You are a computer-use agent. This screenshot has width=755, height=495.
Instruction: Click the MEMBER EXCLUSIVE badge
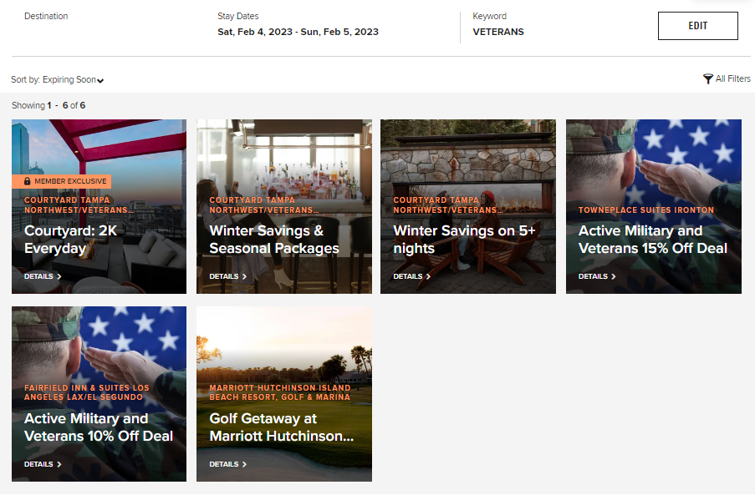tap(63, 181)
